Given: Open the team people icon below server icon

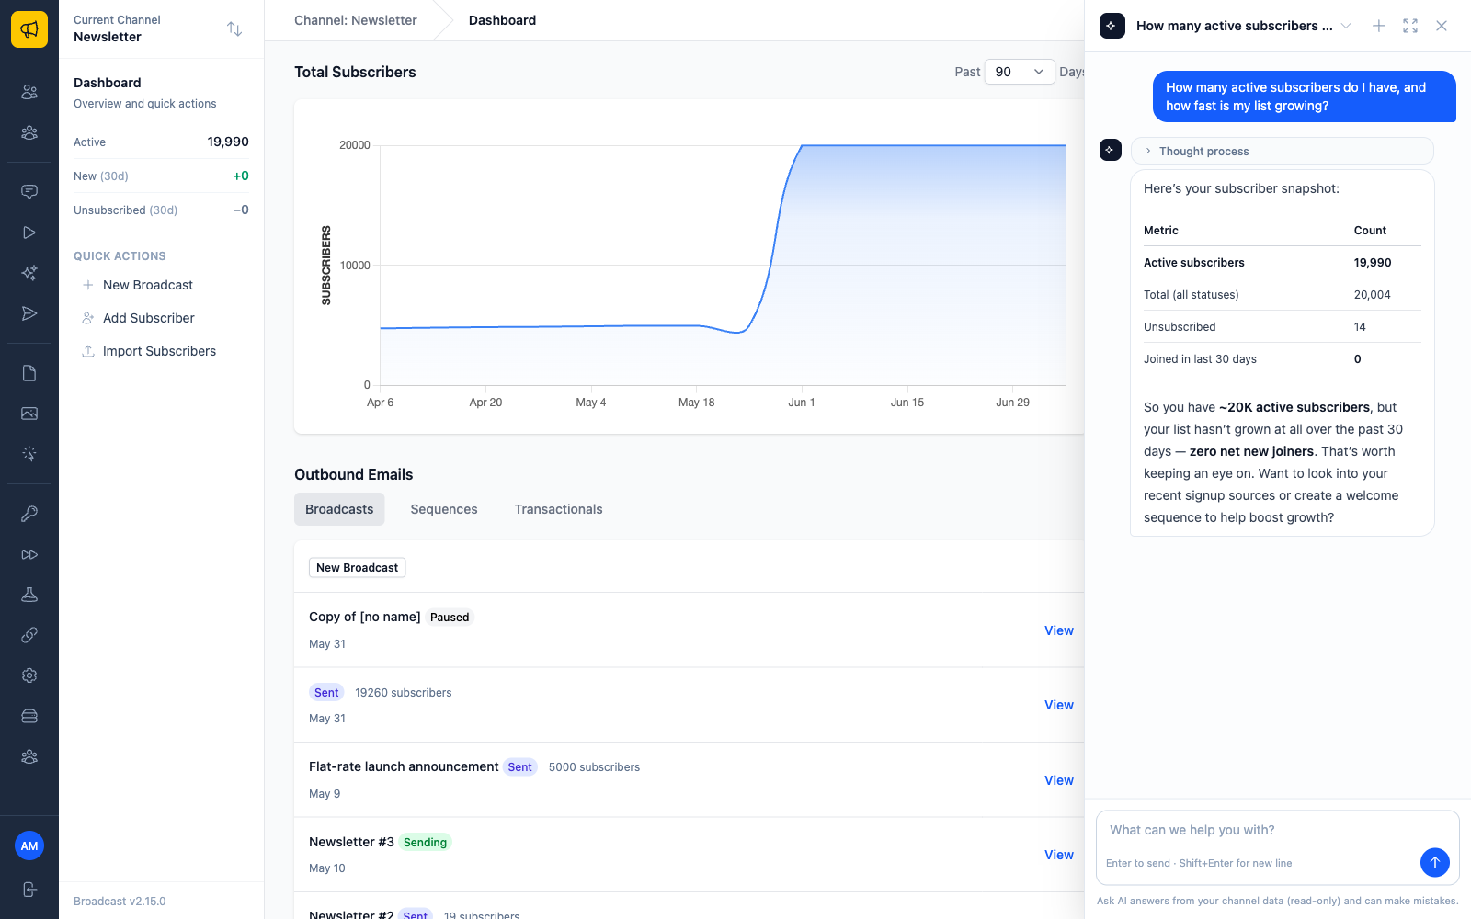Looking at the screenshot, I should [29, 756].
